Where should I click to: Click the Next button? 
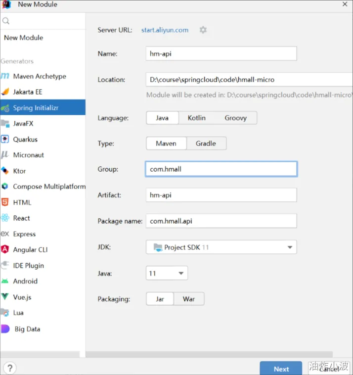(x=281, y=369)
